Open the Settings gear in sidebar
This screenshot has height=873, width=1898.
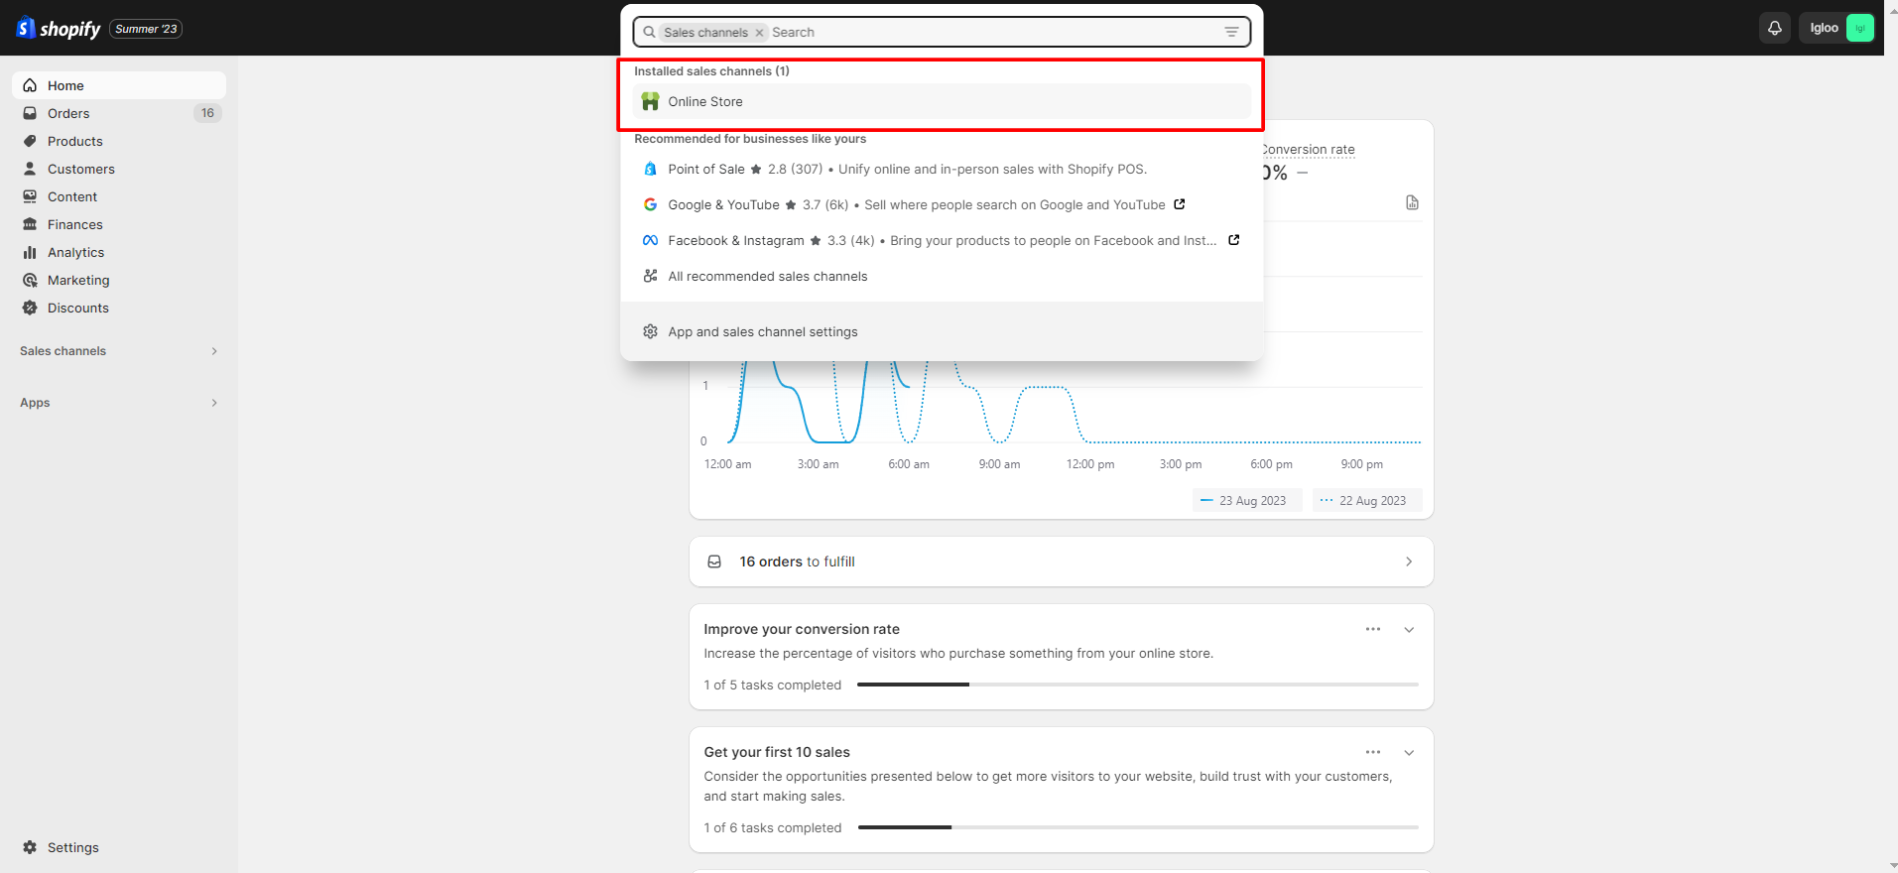[30, 847]
